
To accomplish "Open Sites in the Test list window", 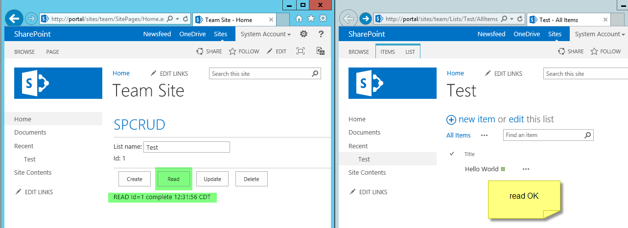I will 555,34.
